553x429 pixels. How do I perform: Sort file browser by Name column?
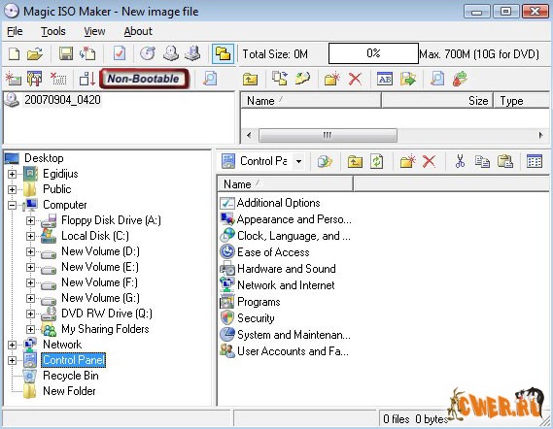(285, 184)
